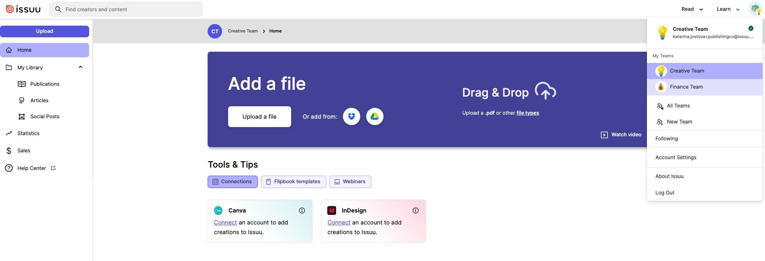765x261 pixels.
Task: Open the file types link
Action: pos(528,113)
